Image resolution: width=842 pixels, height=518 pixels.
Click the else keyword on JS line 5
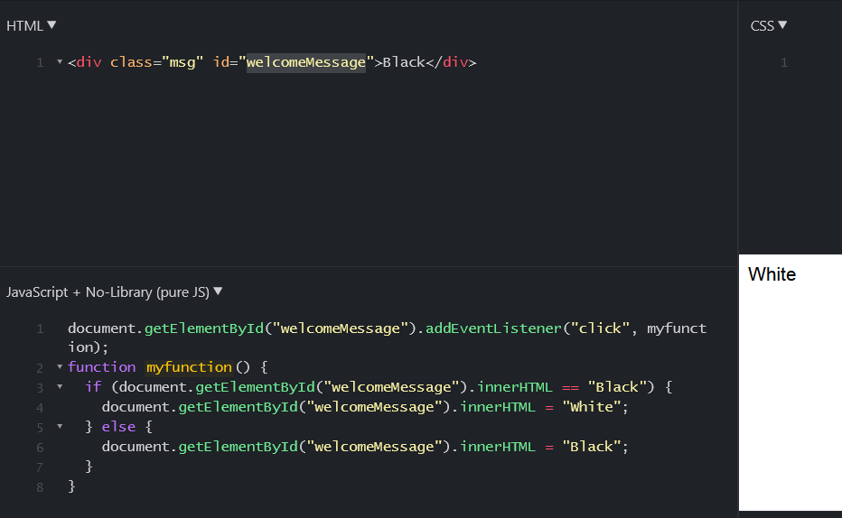point(118,426)
